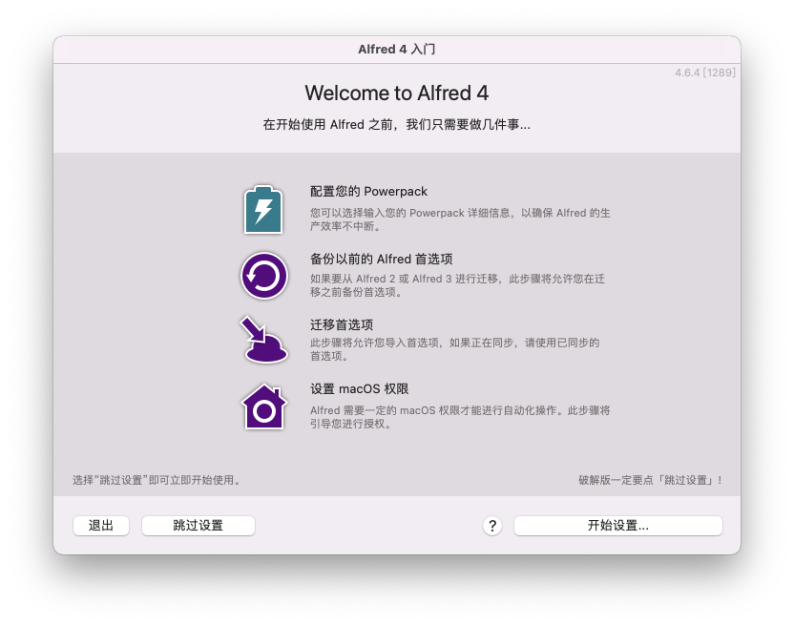Click the version label 4.6.4 [1289]
The height and width of the screenshot is (625, 794).
705,73
